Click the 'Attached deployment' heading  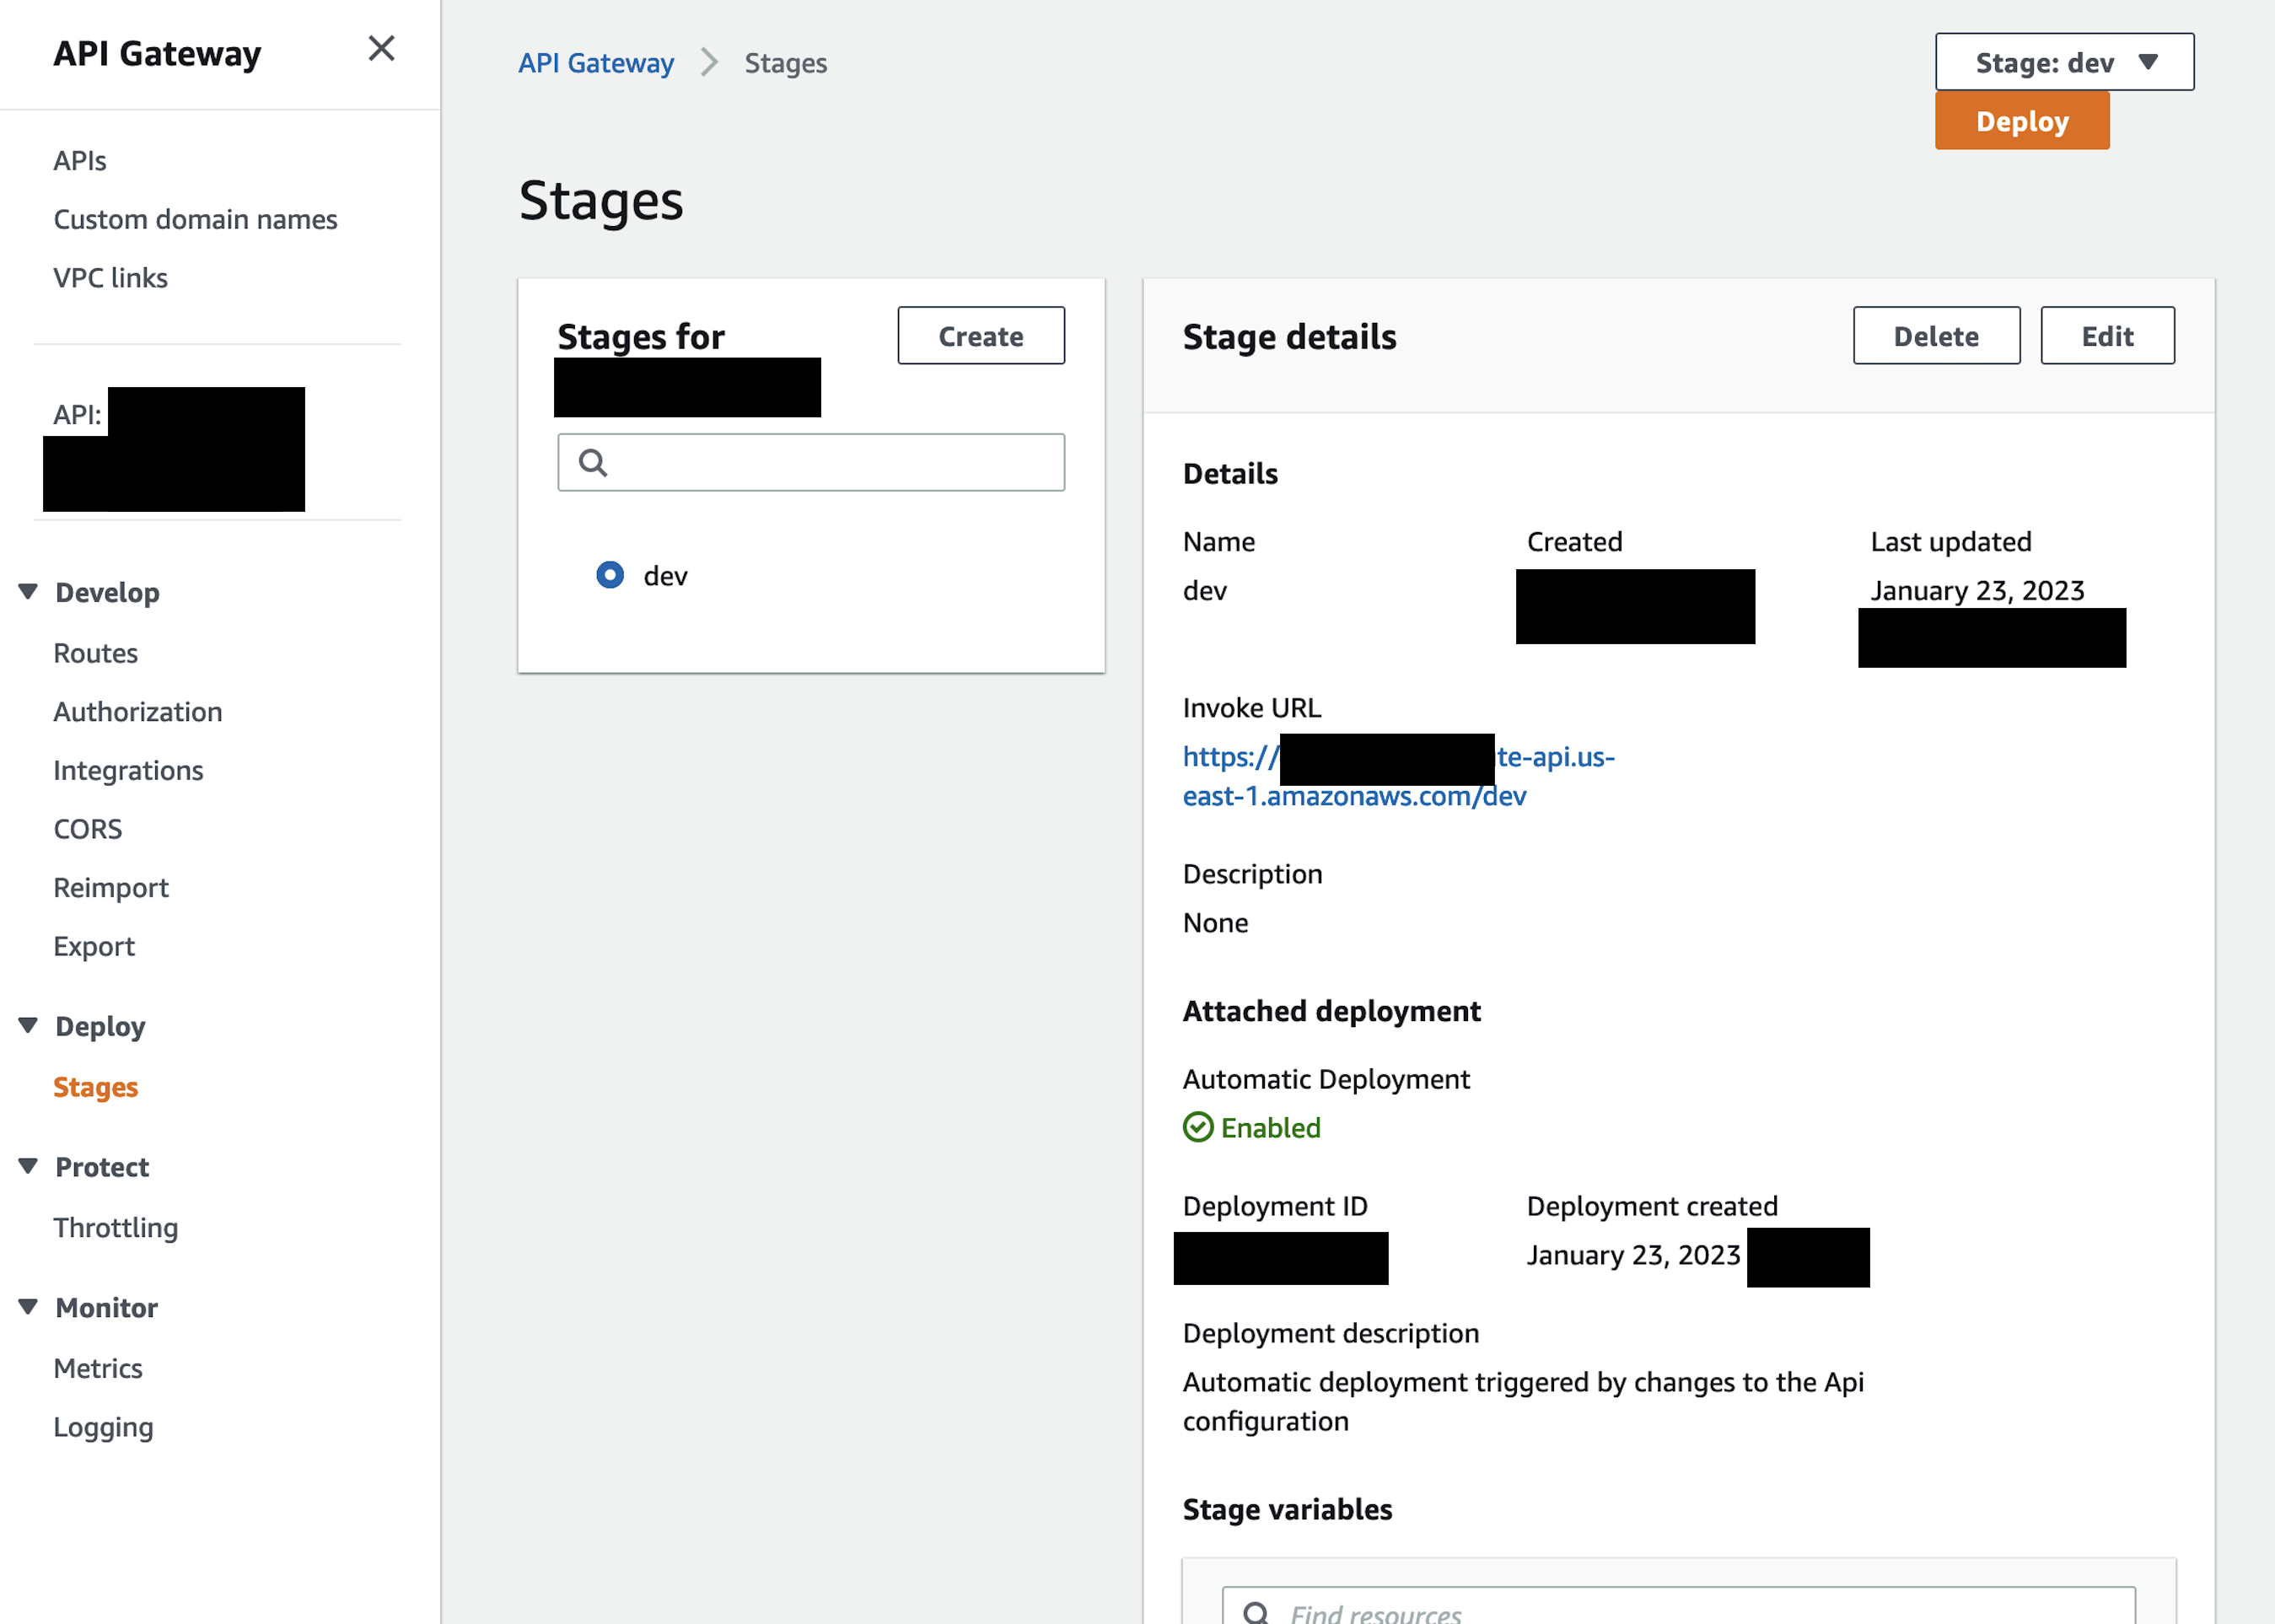[x=1331, y=1011]
